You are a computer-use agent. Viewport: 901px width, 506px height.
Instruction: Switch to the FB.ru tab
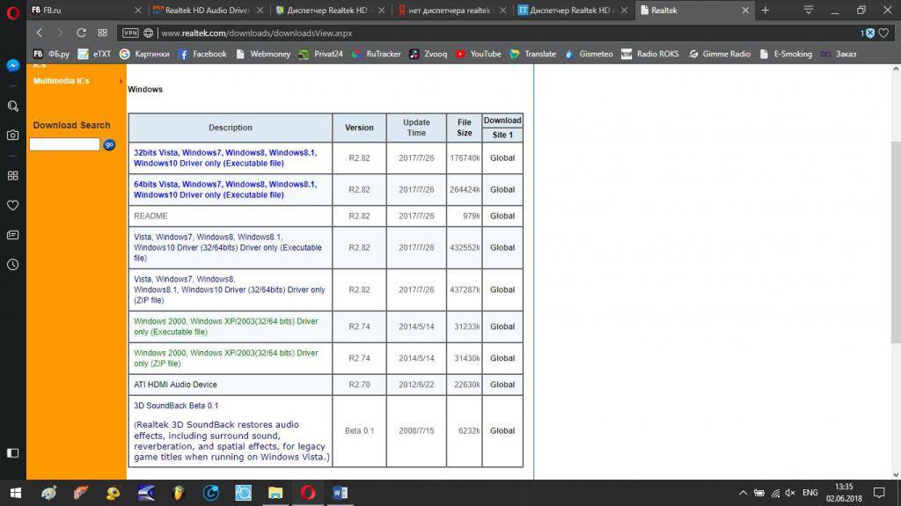(x=79, y=10)
